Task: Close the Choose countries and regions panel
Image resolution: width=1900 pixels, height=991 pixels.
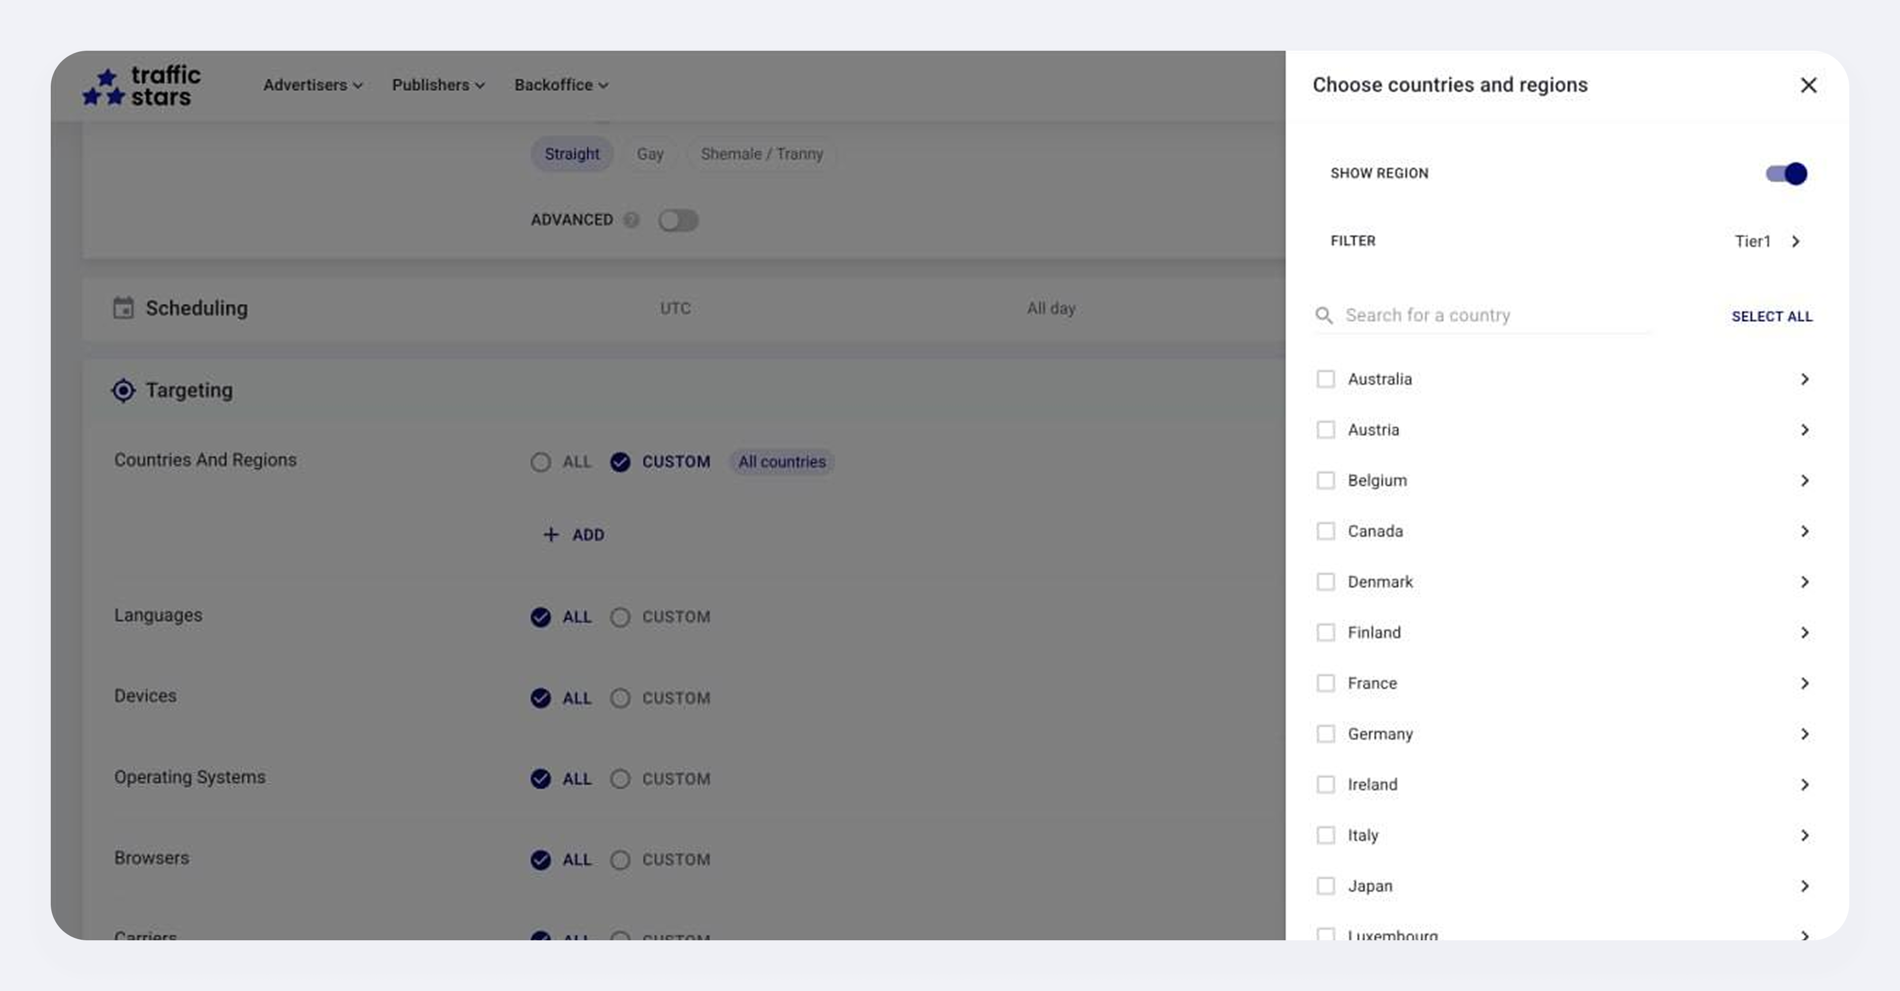Action: (1808, 85)
